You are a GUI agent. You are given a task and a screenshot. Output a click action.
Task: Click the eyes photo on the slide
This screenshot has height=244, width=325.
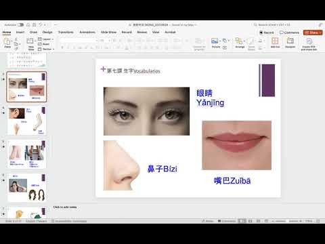(x=146, y=111)
